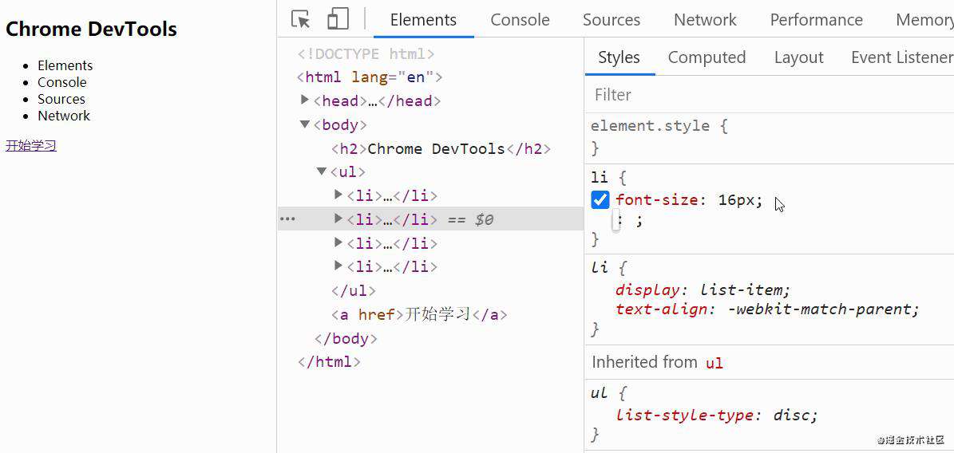
Task: Click the -webkit-match-parent value
Action: pyautogui.click(x=820, y=309)
